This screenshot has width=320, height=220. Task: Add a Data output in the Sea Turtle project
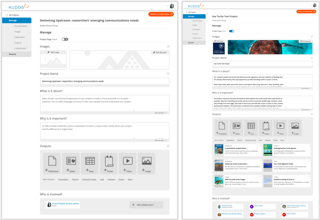tap(251, 127)
